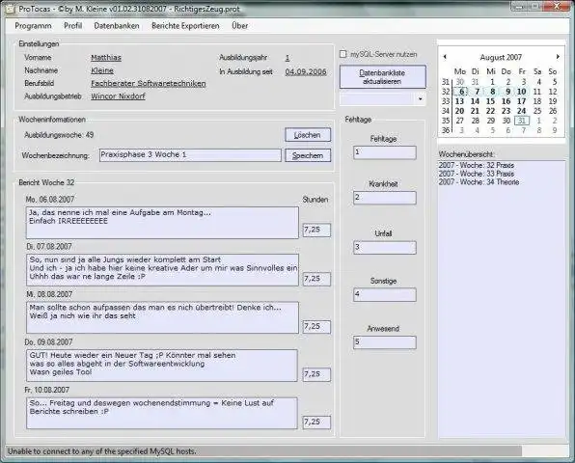Click the Wednesday 08.08.2007 report text box

pyautogui.click(x=162, y=317)
